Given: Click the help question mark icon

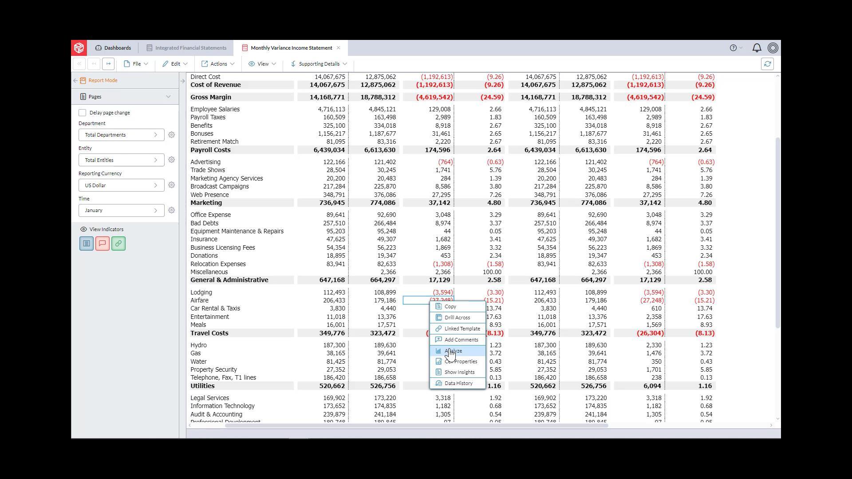Looking at the screenshot, I should 733,48.
